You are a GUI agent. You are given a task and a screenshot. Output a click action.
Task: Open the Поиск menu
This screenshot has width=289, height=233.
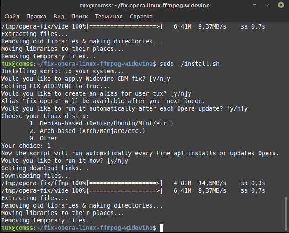[79, 17]
